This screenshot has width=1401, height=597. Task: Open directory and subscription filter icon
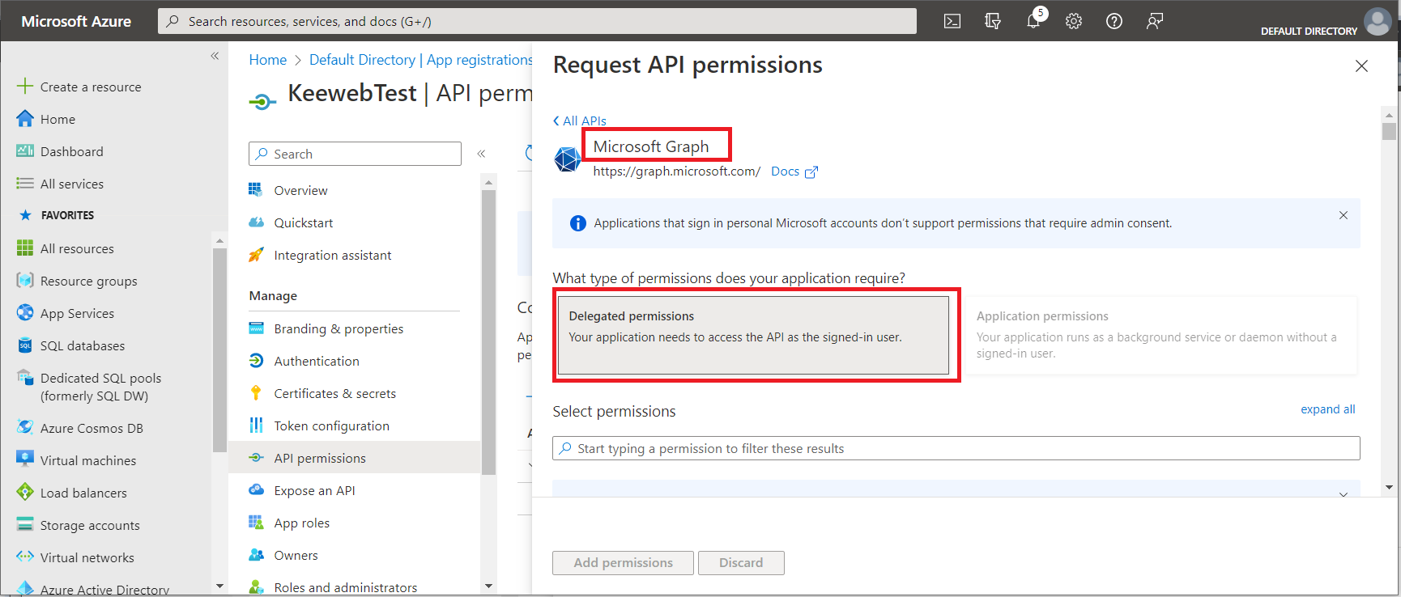point(993,21)
